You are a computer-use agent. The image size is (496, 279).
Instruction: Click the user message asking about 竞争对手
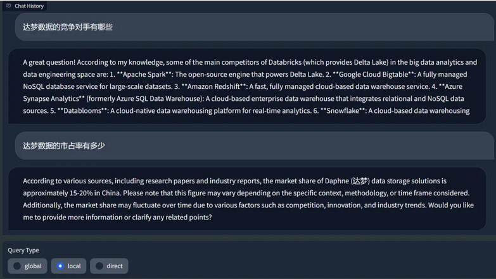255,27
